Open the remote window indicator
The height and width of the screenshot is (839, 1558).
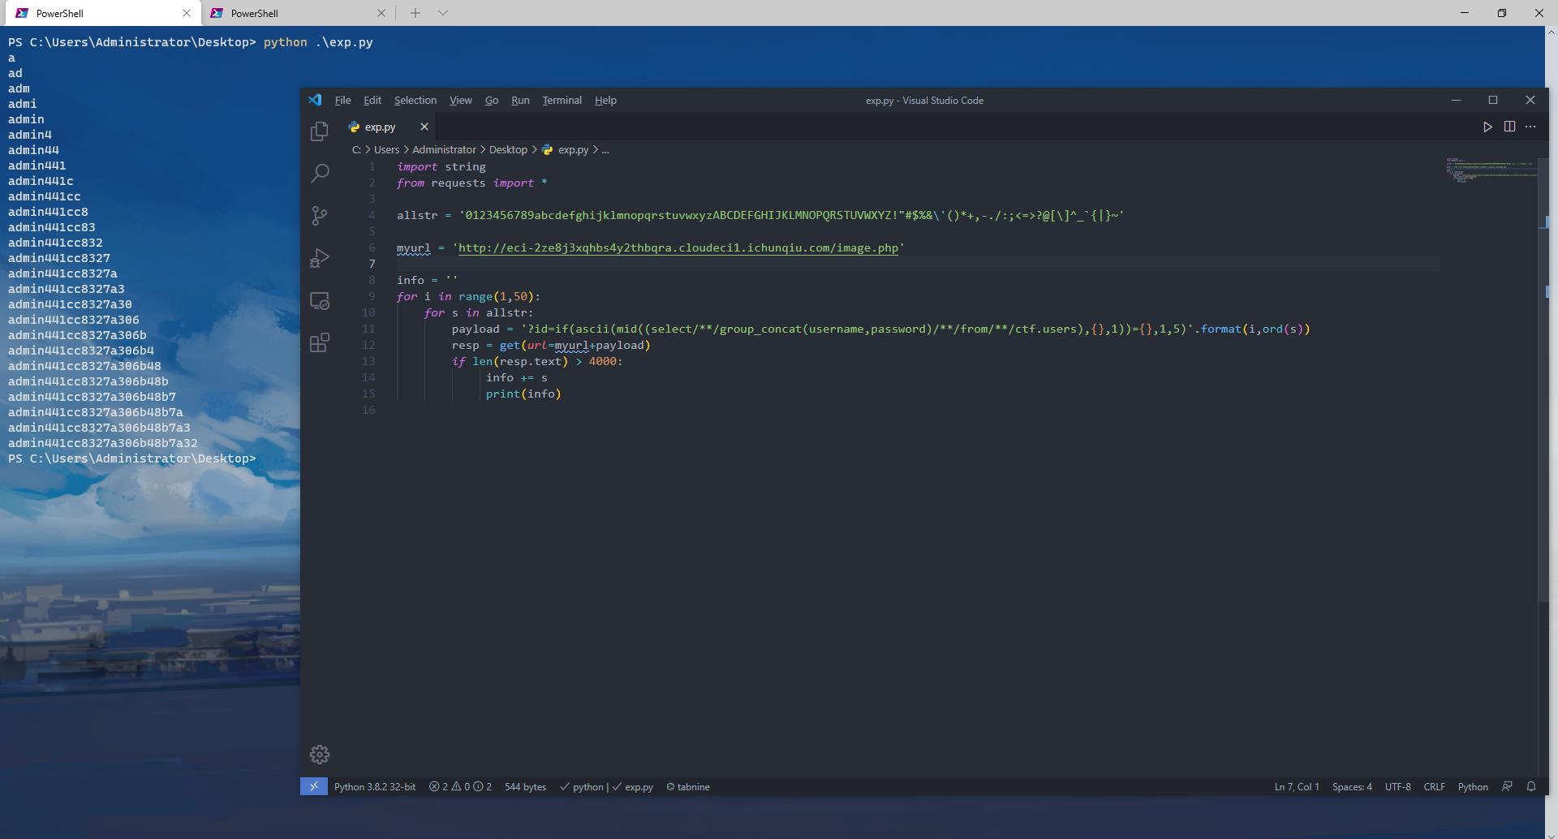314,786
